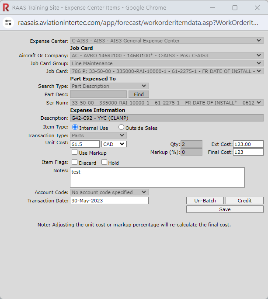Open the CAD currency dropdown
Viewport: 268px width, 299px height.
click(x=114, y=144)
